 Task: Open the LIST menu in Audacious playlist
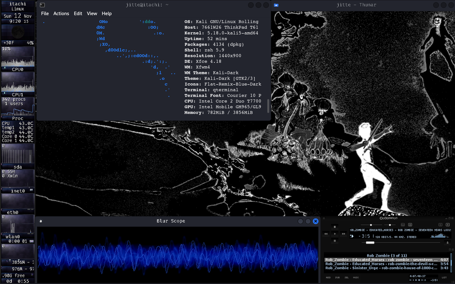click(x=444, y=278)
